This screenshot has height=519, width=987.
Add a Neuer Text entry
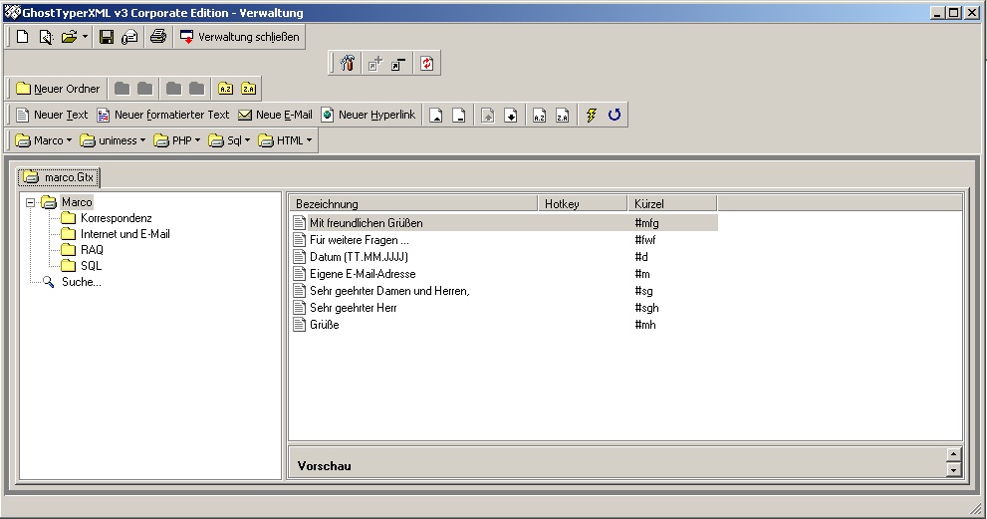coord(52,115)
